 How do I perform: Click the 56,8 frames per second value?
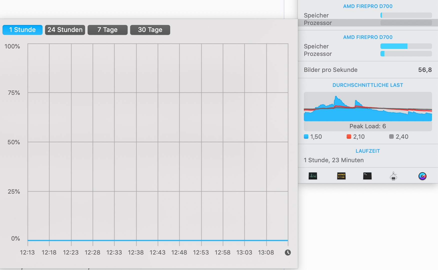425,70
